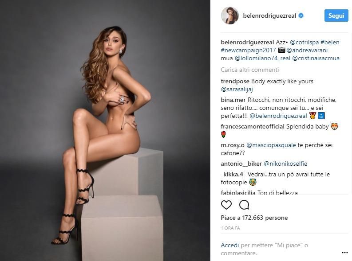The width and height of the screenshot is (352, 261).
Task: Click the heart like icon
Action: 226,205
